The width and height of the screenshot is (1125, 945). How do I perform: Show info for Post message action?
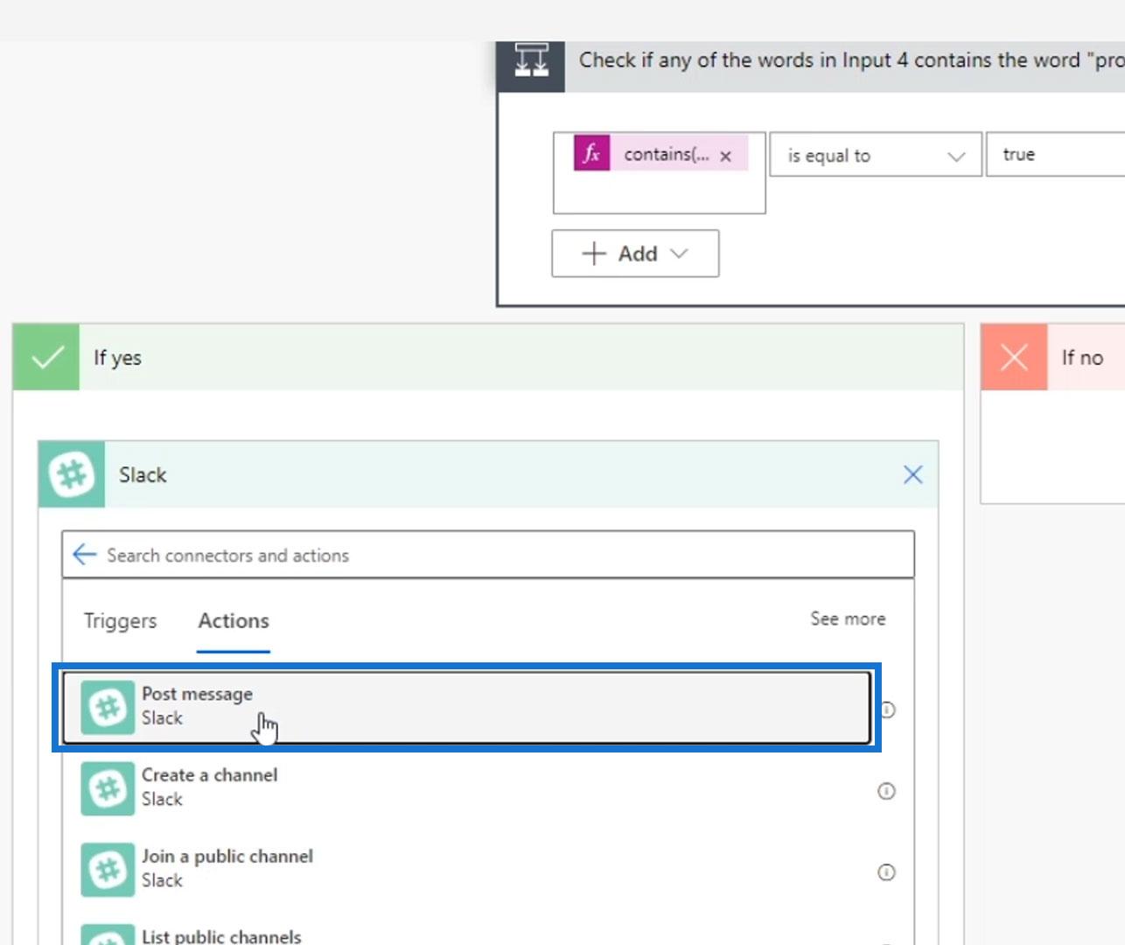887,710
